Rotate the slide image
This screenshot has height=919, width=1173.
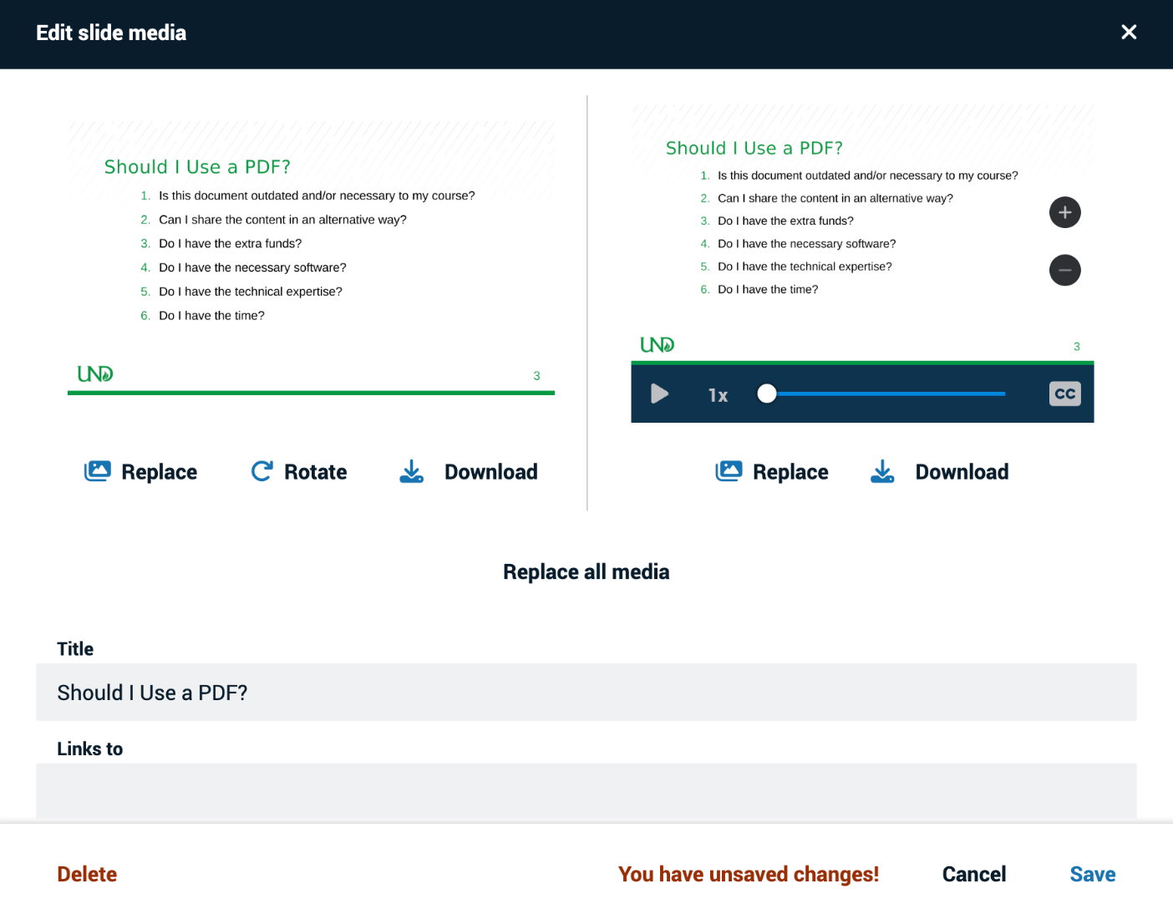point(298,471)
